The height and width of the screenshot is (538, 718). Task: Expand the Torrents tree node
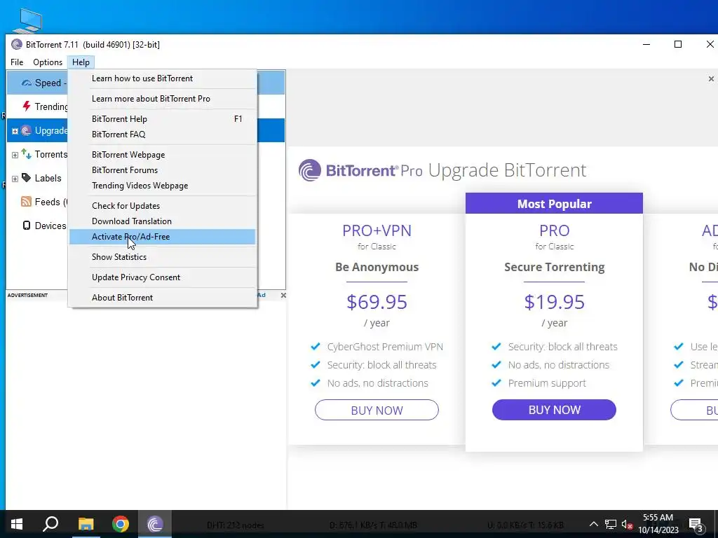coord(15,155)
